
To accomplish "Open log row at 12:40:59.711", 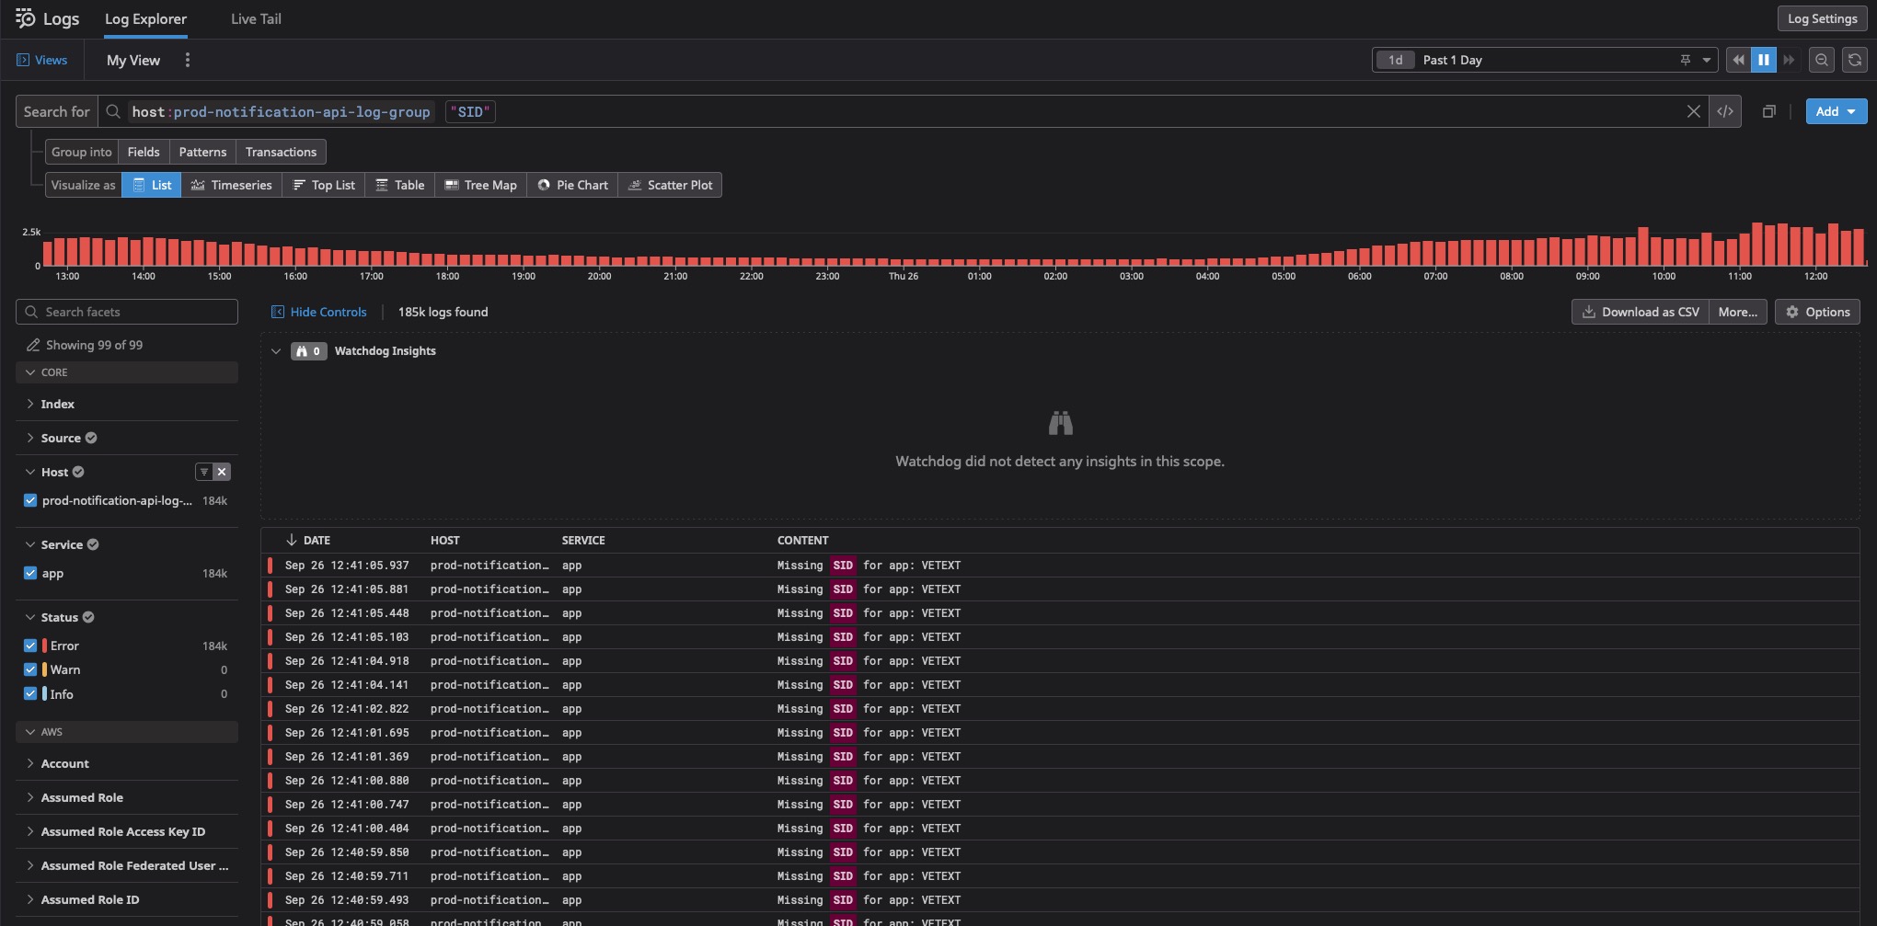I will coord(1061,876).
